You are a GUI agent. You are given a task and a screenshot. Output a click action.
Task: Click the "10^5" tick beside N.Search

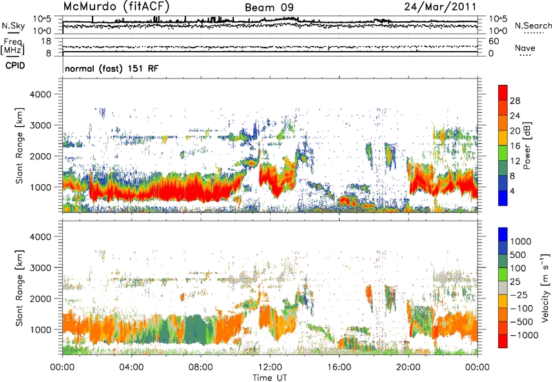(497, 19)
